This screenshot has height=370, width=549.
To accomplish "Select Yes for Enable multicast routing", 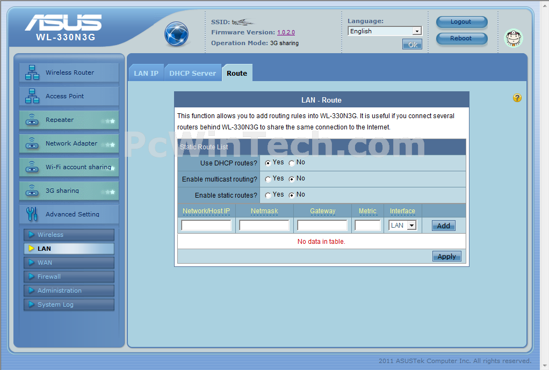I will coord(268,179).
